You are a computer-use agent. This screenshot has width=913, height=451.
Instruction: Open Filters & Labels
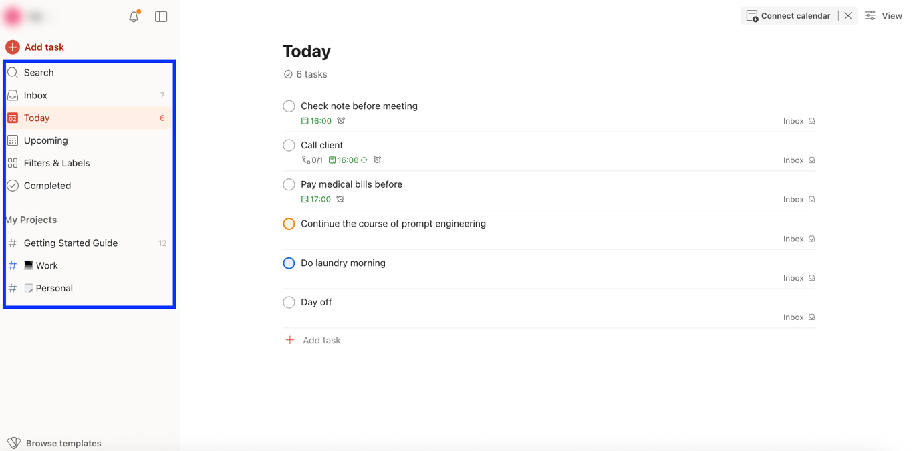[x=56, y=163]
